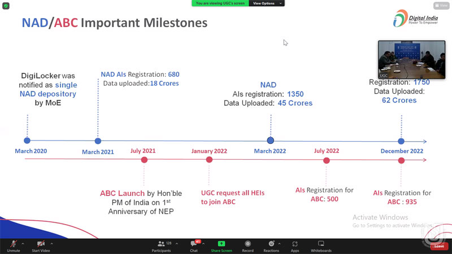Open the Chat panel
The height and width of the screenshot is (254, 452).
click(194, 246)
